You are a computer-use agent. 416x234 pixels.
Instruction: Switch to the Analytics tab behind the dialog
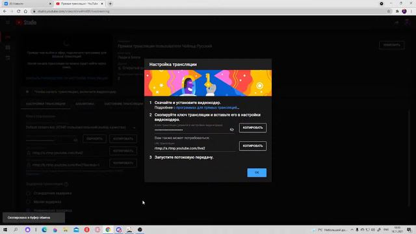tap(84, 104)
